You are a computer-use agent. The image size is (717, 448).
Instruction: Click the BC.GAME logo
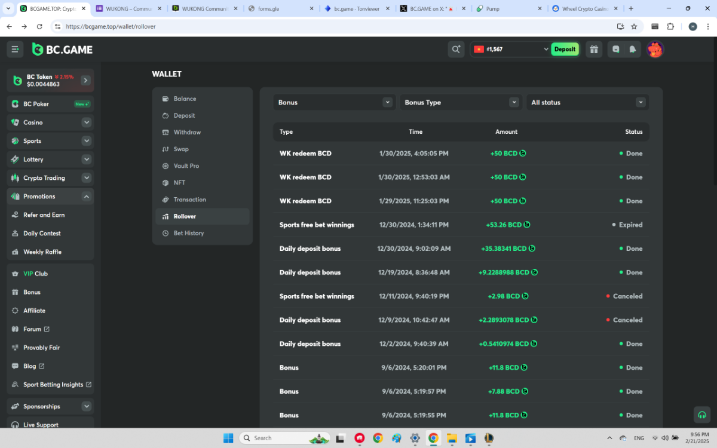point(63,50)
